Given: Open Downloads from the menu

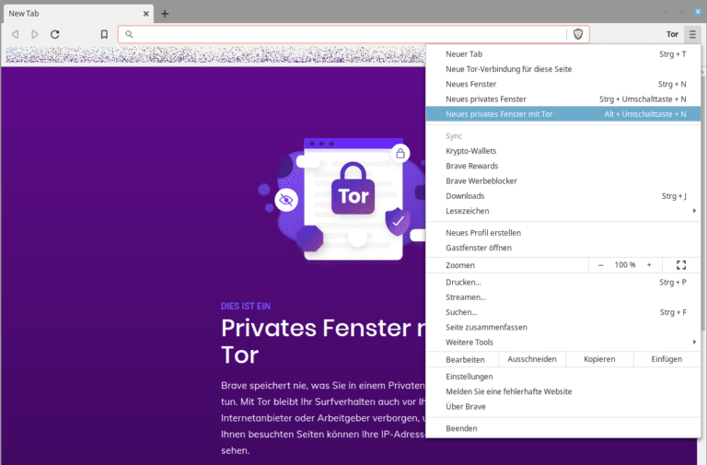Looking at the screenshot, I should point(563,196).
